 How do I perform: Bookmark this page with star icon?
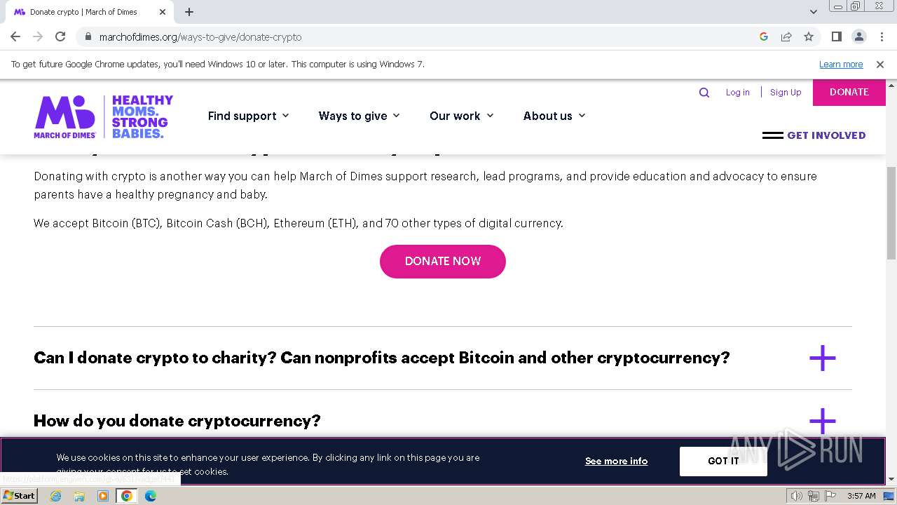809,37
